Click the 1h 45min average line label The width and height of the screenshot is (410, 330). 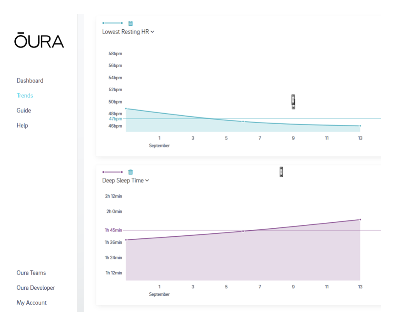(113, 230)
